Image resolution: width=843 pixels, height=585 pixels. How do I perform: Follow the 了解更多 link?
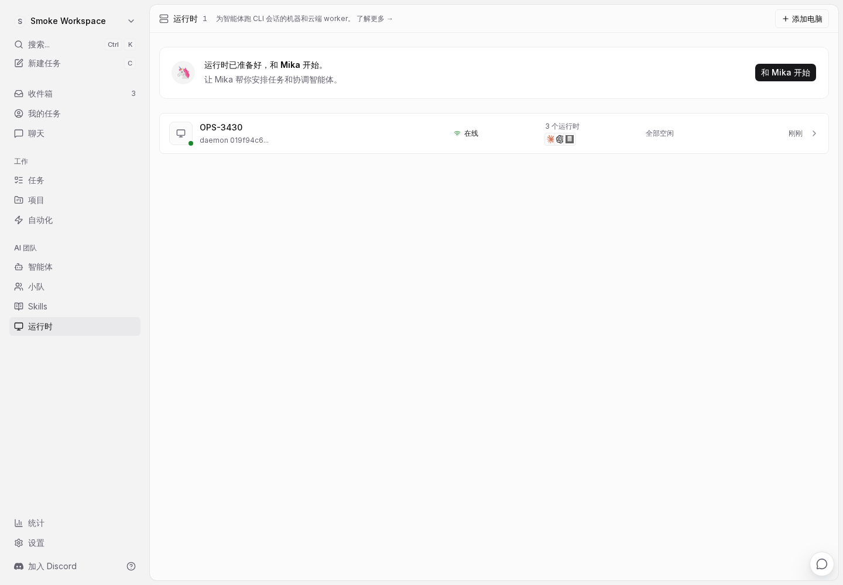(x=375, y=19)
